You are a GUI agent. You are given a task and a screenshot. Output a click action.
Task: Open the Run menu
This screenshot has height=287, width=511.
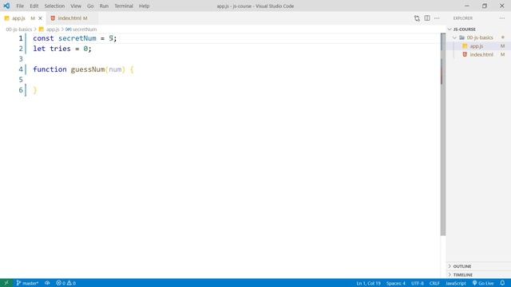(104, 6)
